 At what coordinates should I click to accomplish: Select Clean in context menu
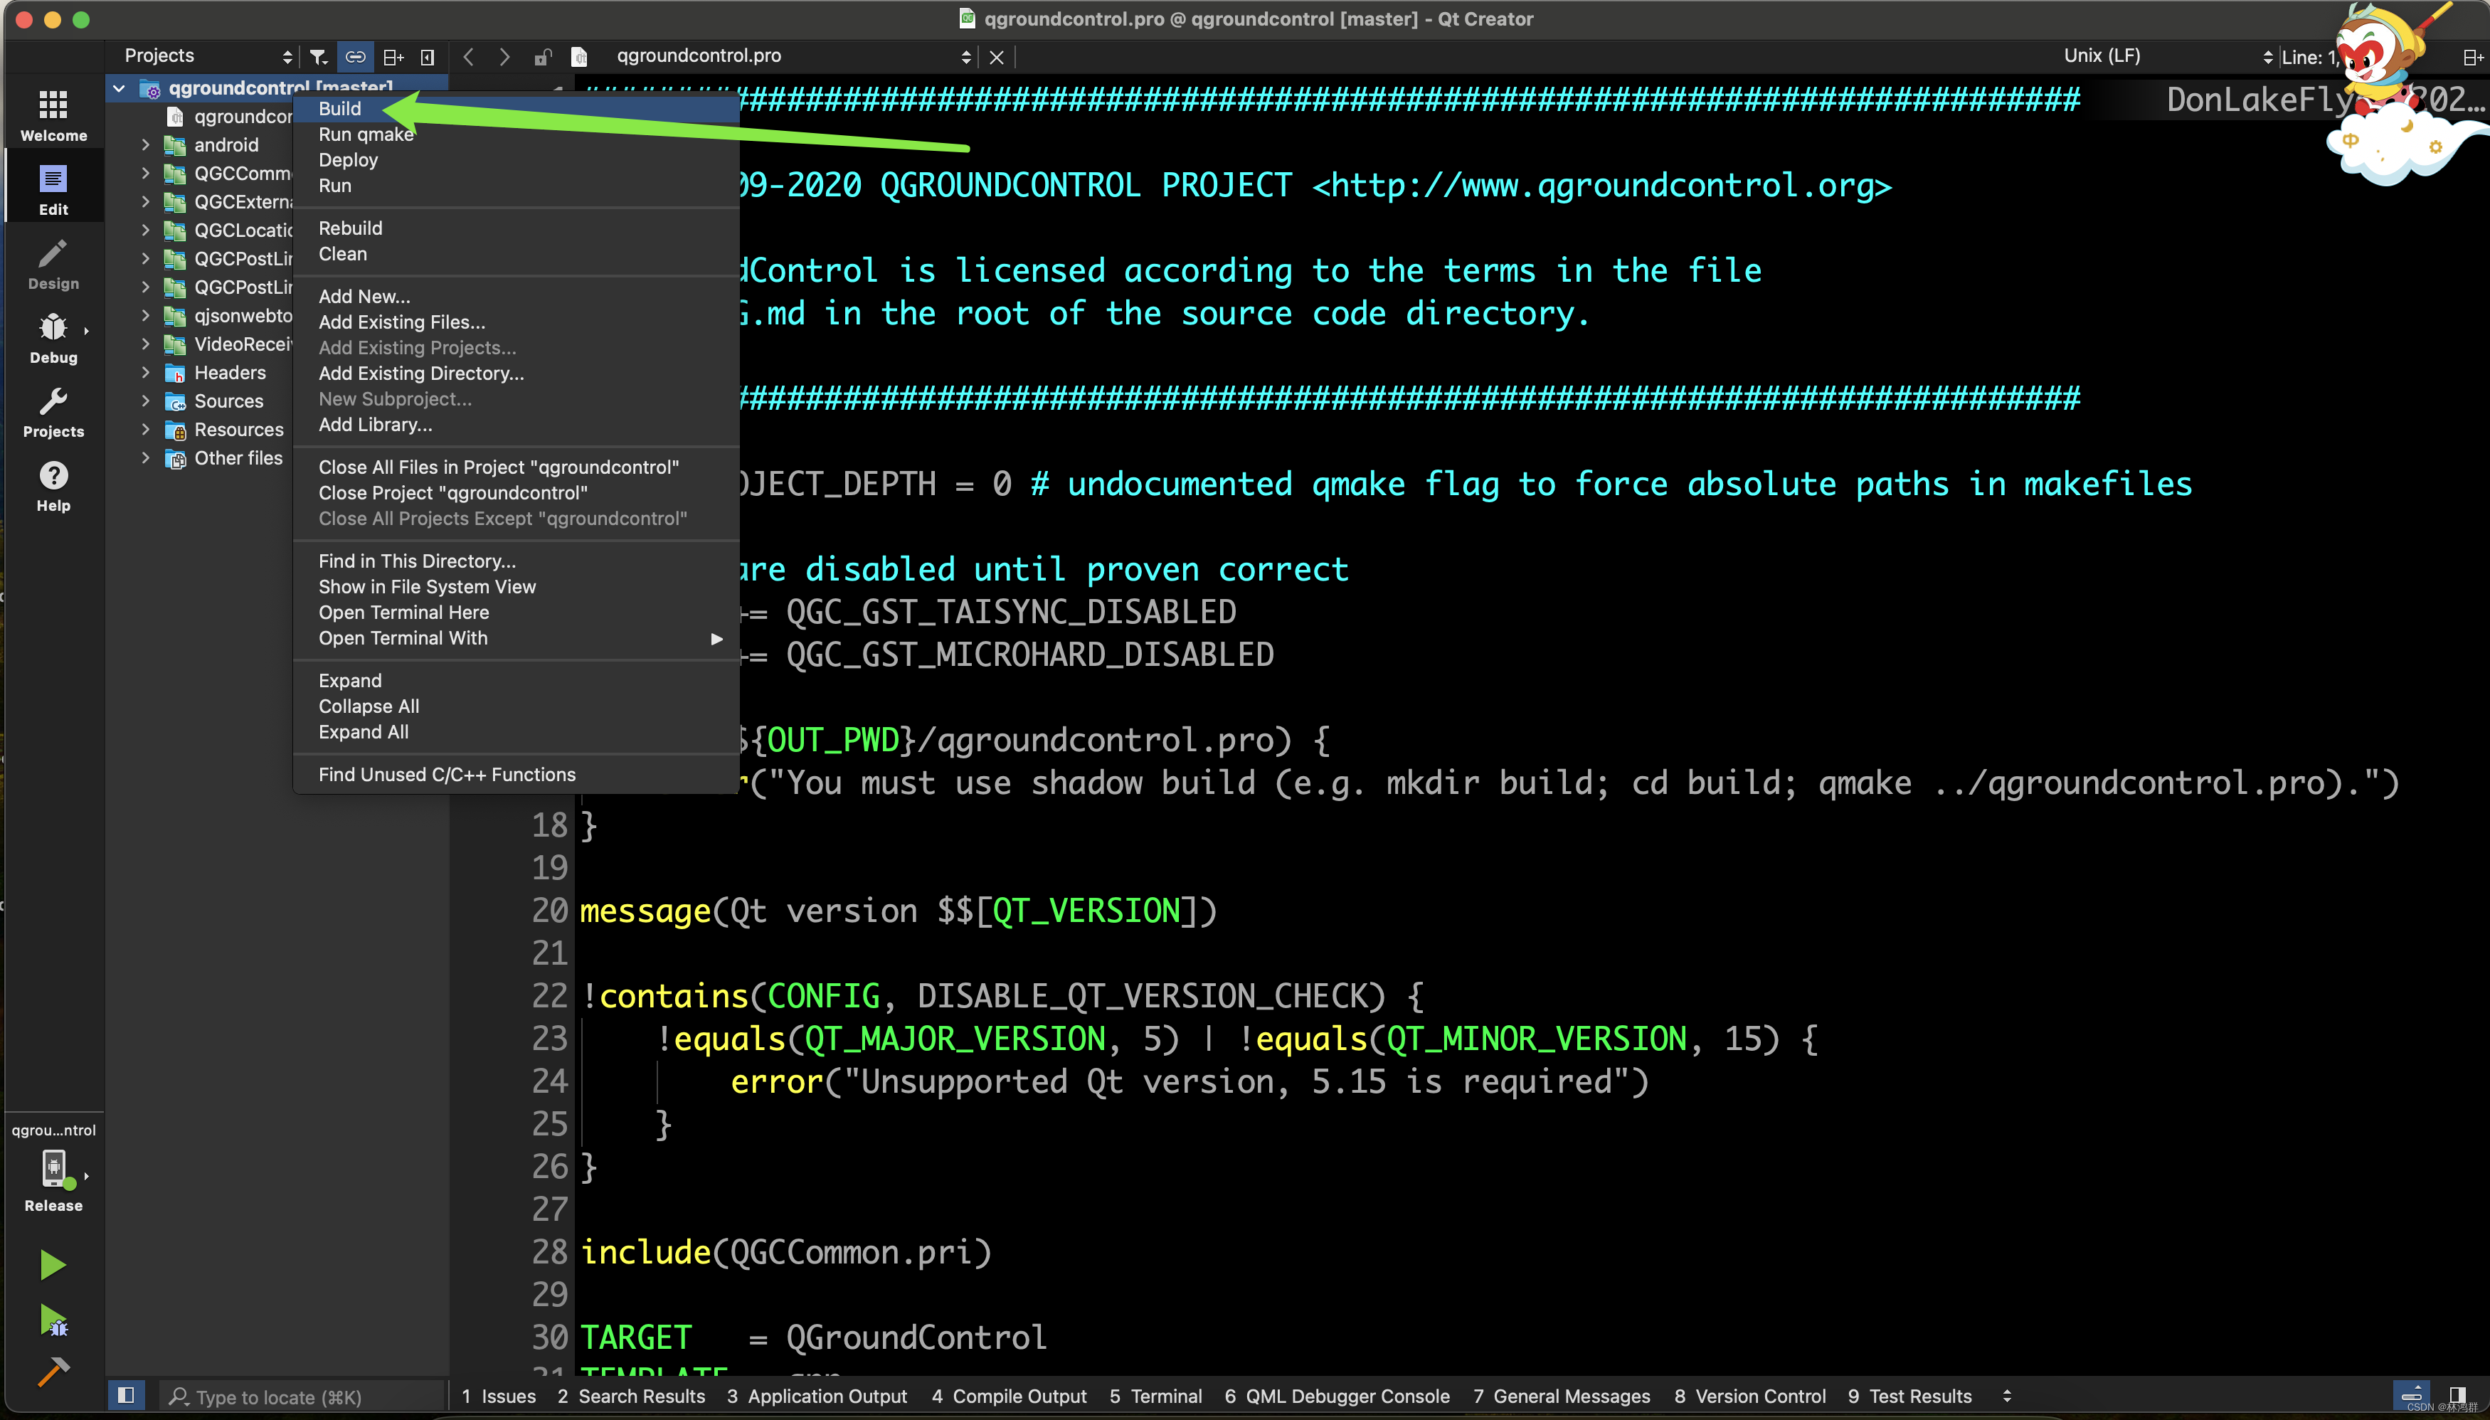[x=515, y=253]
